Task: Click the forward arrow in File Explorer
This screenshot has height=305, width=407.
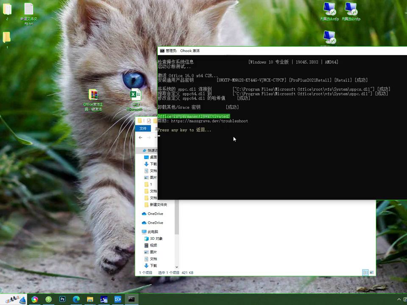Action: [x=149, y=137]
